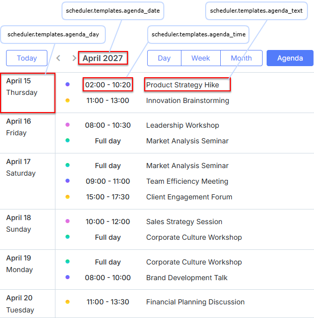The height and width of the screenshot is (318, 314).
Task: Open the Innovation Brainstorming event
Action: [187, 100]
